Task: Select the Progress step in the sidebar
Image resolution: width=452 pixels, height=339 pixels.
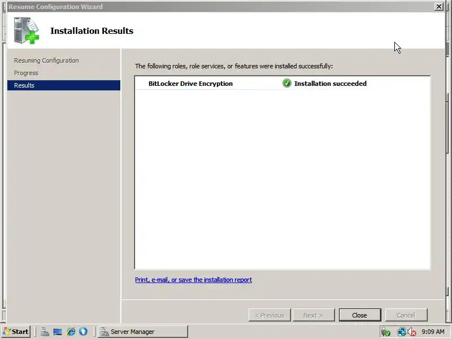Action: pos(26,73)
